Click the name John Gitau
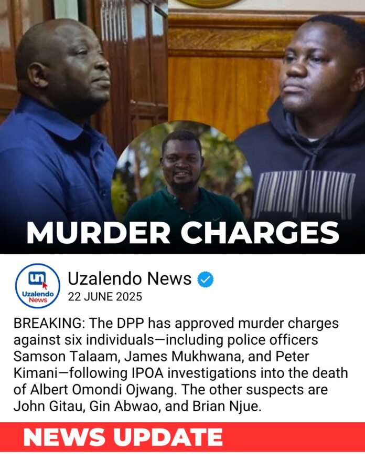Image resolution: width=365 pixels, height=457 pixels. 48,406
